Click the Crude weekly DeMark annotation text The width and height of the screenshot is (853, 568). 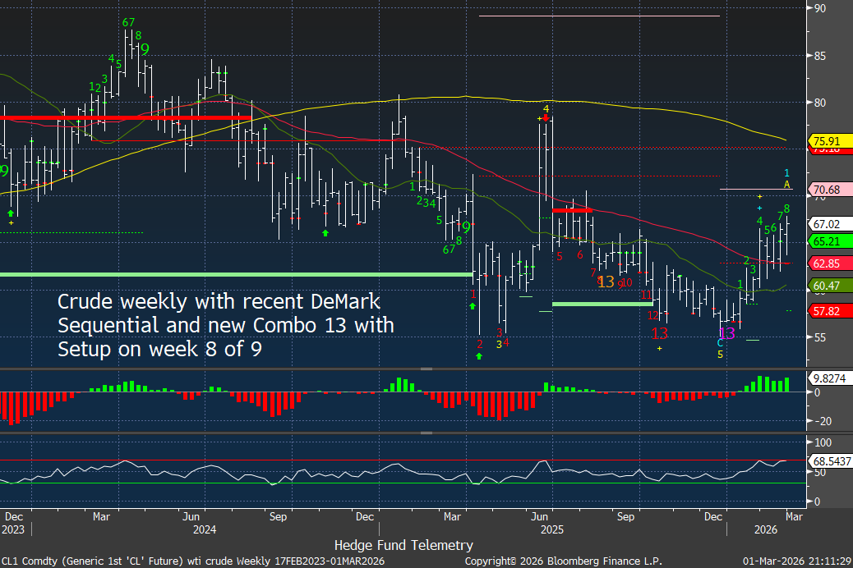[x=225, y=325]
